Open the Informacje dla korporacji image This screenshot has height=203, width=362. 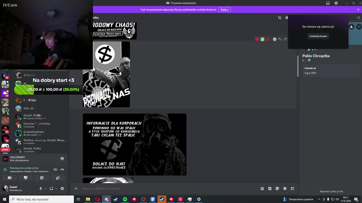click(x=135, y=145)
